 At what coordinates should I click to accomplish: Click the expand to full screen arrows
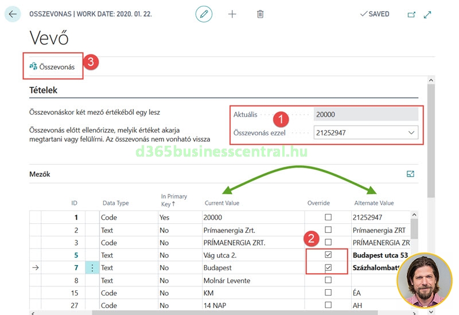pyautogui.click(x=427, y=14)
